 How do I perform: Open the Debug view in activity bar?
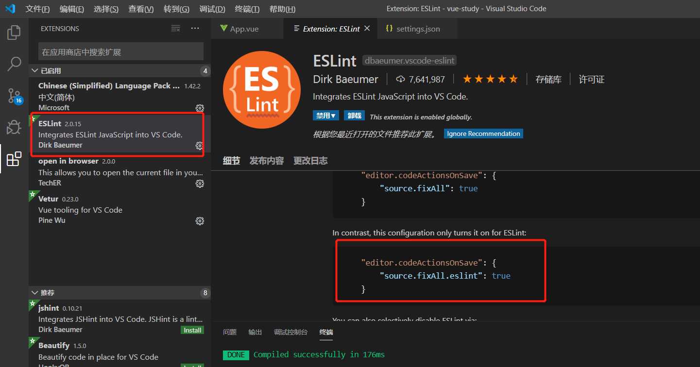14,127
